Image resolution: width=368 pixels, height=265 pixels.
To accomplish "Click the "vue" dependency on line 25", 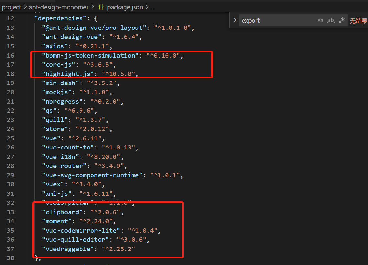I will (x=51, y=138).
